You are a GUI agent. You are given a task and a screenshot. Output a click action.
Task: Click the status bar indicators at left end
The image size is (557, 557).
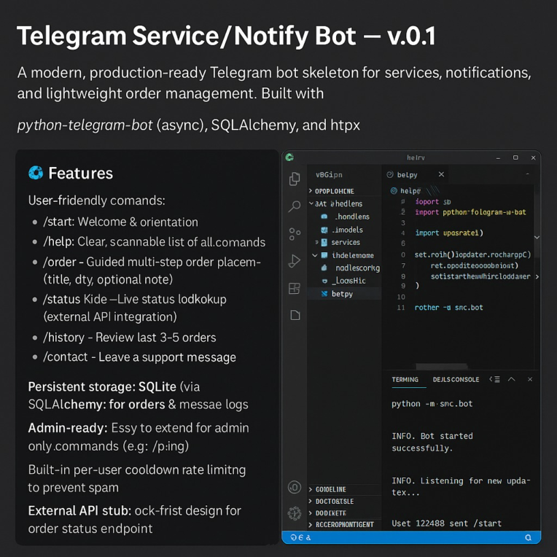[300, 537]
